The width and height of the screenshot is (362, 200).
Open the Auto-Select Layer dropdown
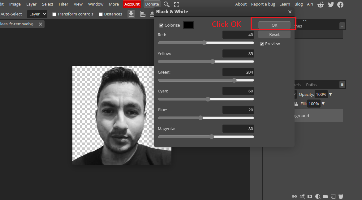point(37,14)
